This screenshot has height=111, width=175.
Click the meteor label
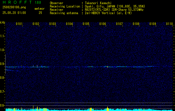[x=40, y=9]
